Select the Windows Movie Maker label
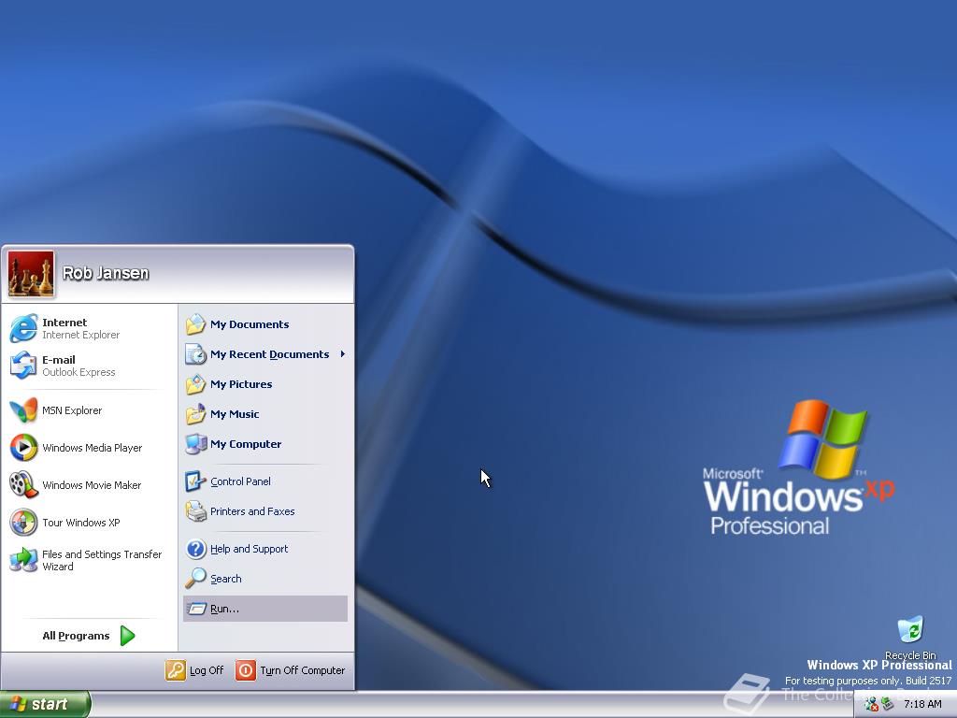 click(x=92, y=485)
